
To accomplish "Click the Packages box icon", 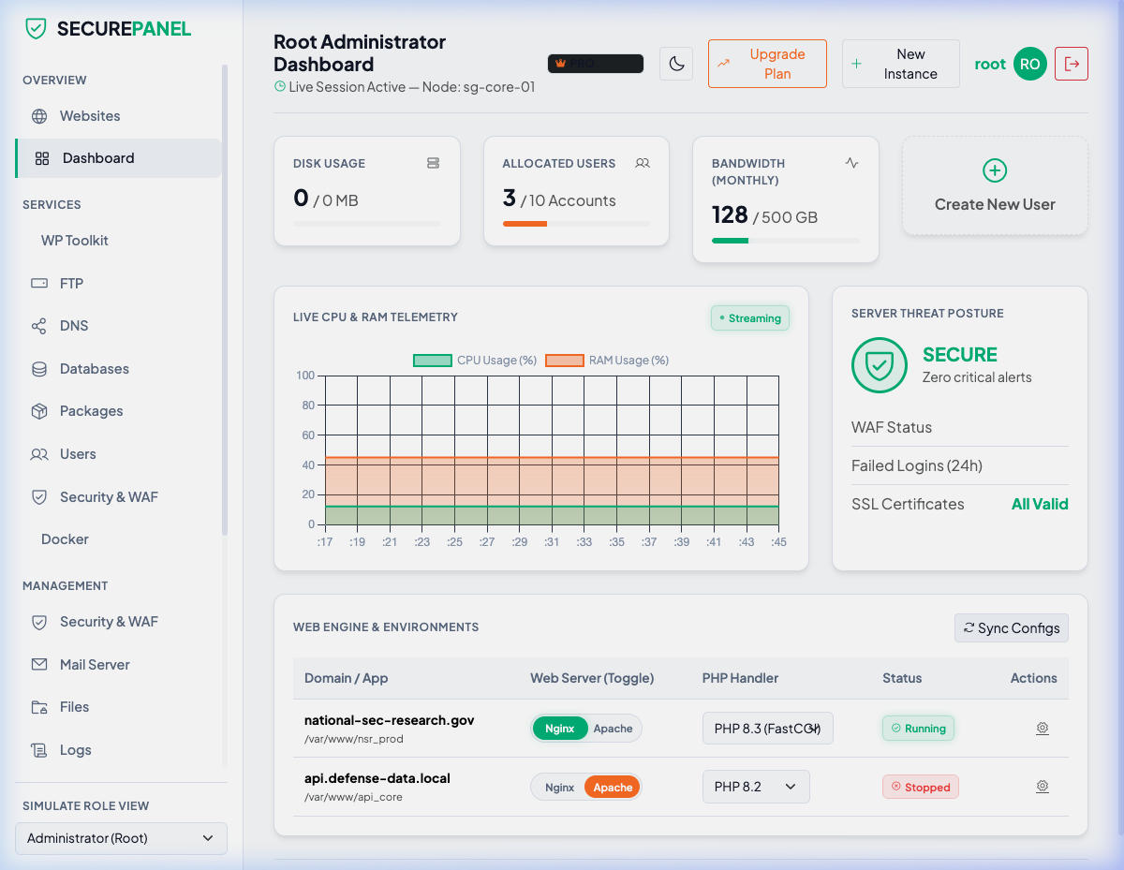I will (x=39, y=411).
